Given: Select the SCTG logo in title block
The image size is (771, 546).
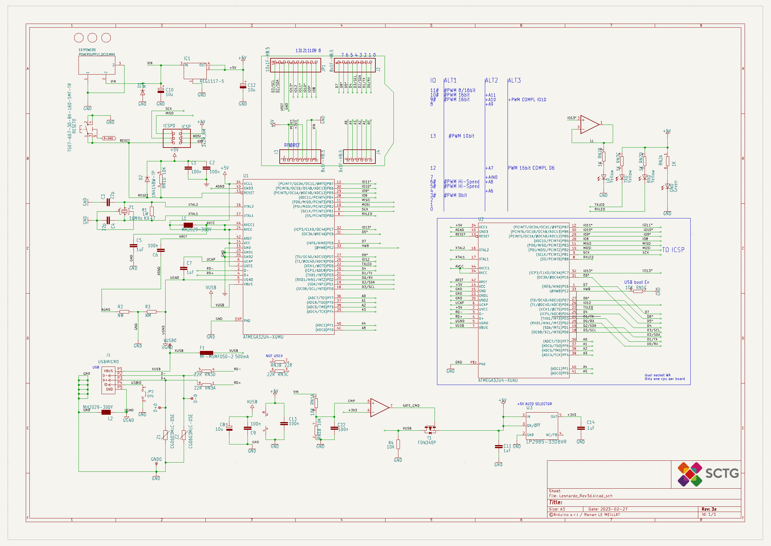Looking at the screenshot, I should 708,474.
